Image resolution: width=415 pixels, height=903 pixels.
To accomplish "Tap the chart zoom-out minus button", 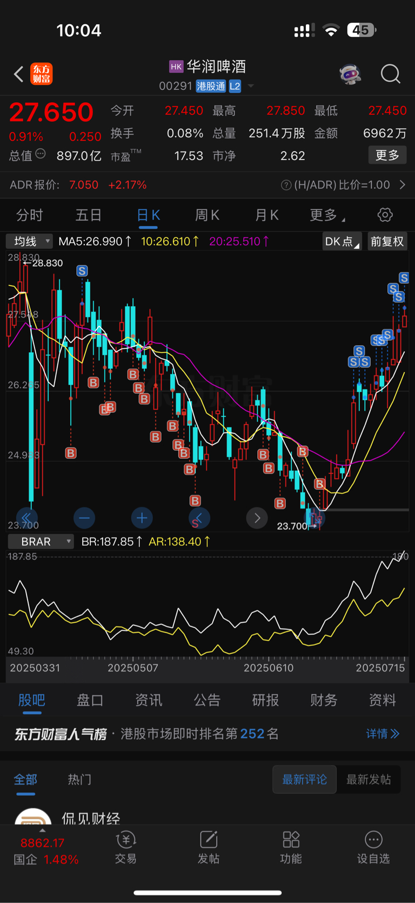I will [84, 518].
